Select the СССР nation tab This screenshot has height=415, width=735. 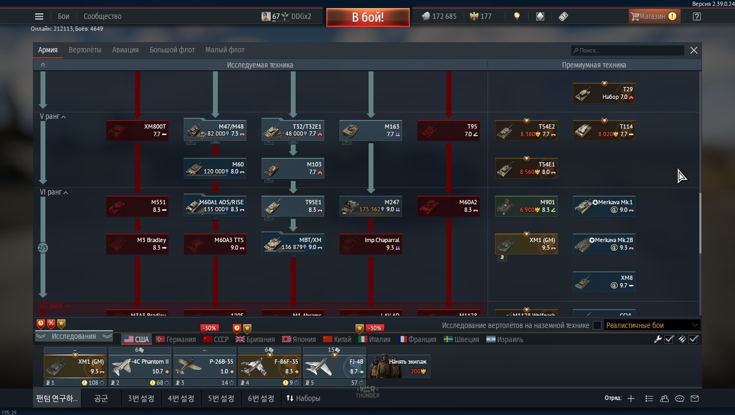pyautogui.click(x=216, y=339)
